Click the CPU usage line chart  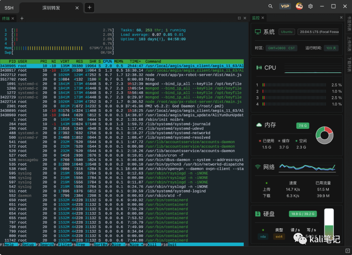pyautogui.click(x=313, y=68)
